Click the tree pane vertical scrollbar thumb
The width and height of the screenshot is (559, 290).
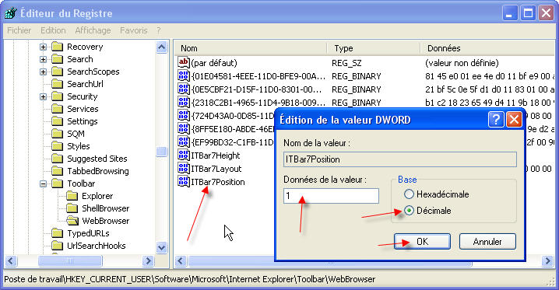[161, 152]
